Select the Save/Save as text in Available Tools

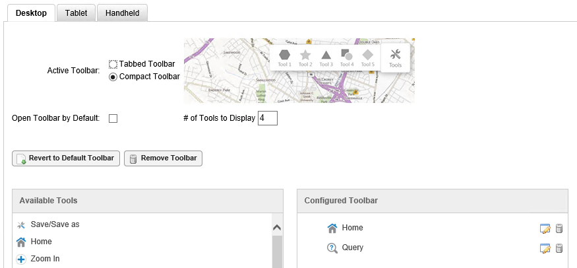point(55,224)
